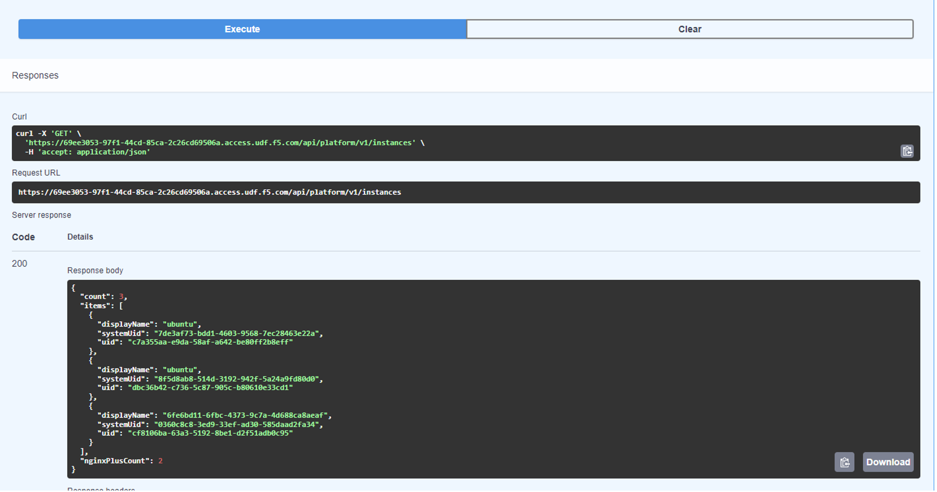The height and width of the screenshot is (492, 937).
Task: Click uid cf8106ba-63a3-5192-8be1-d2f51adb0c95
Action: [x=195, y=433]
